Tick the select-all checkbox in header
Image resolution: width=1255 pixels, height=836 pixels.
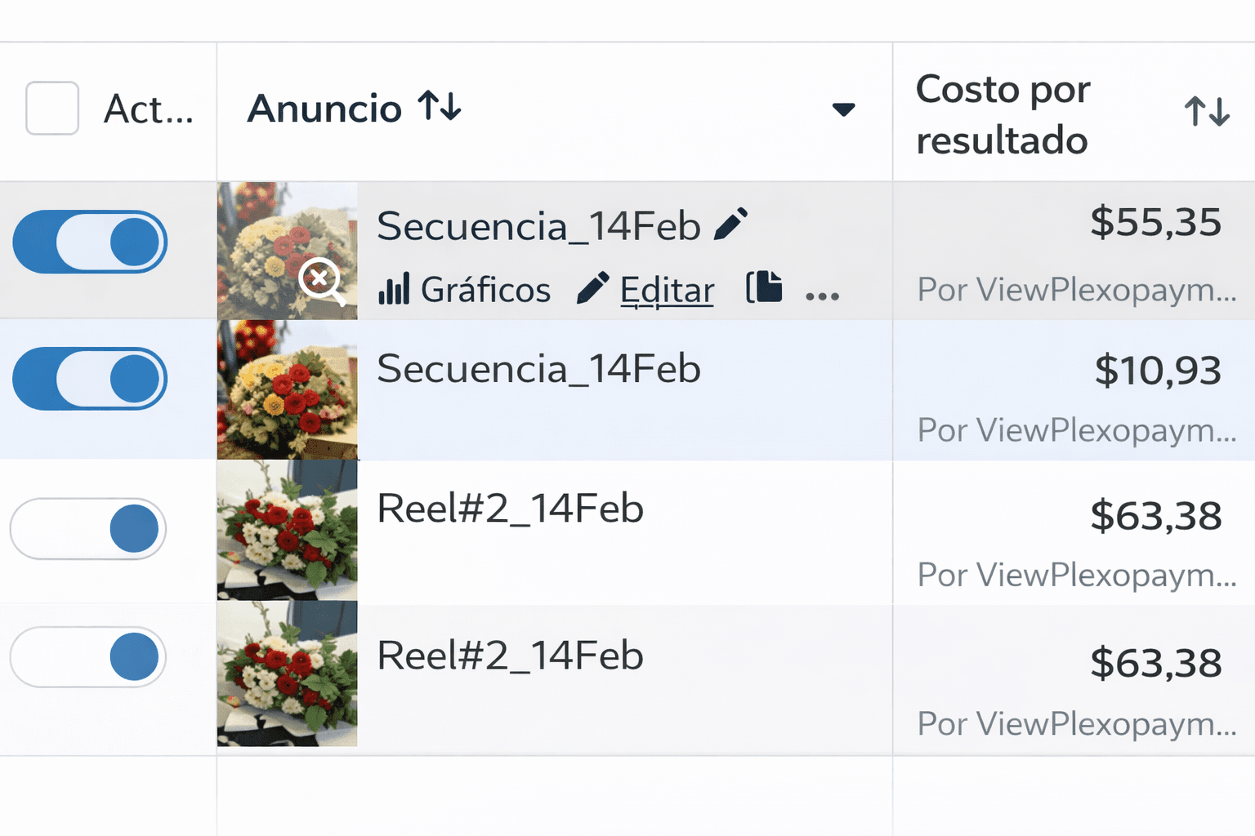point(52,108)
